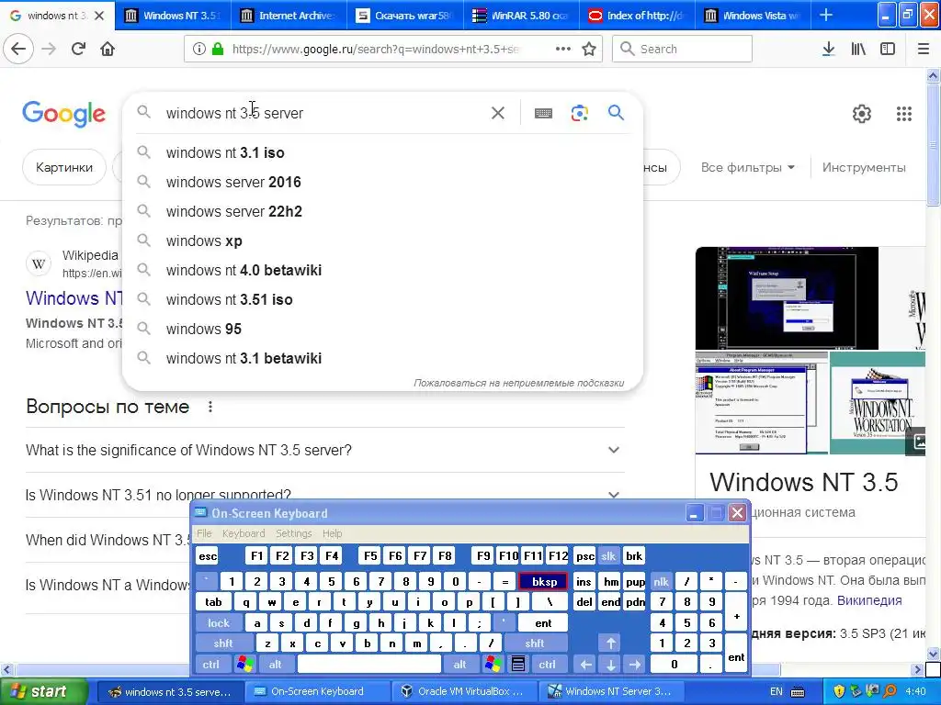This screenshot has height=705, width=941.
Task: Bookmark this page with the star icon
Action: 589,49
